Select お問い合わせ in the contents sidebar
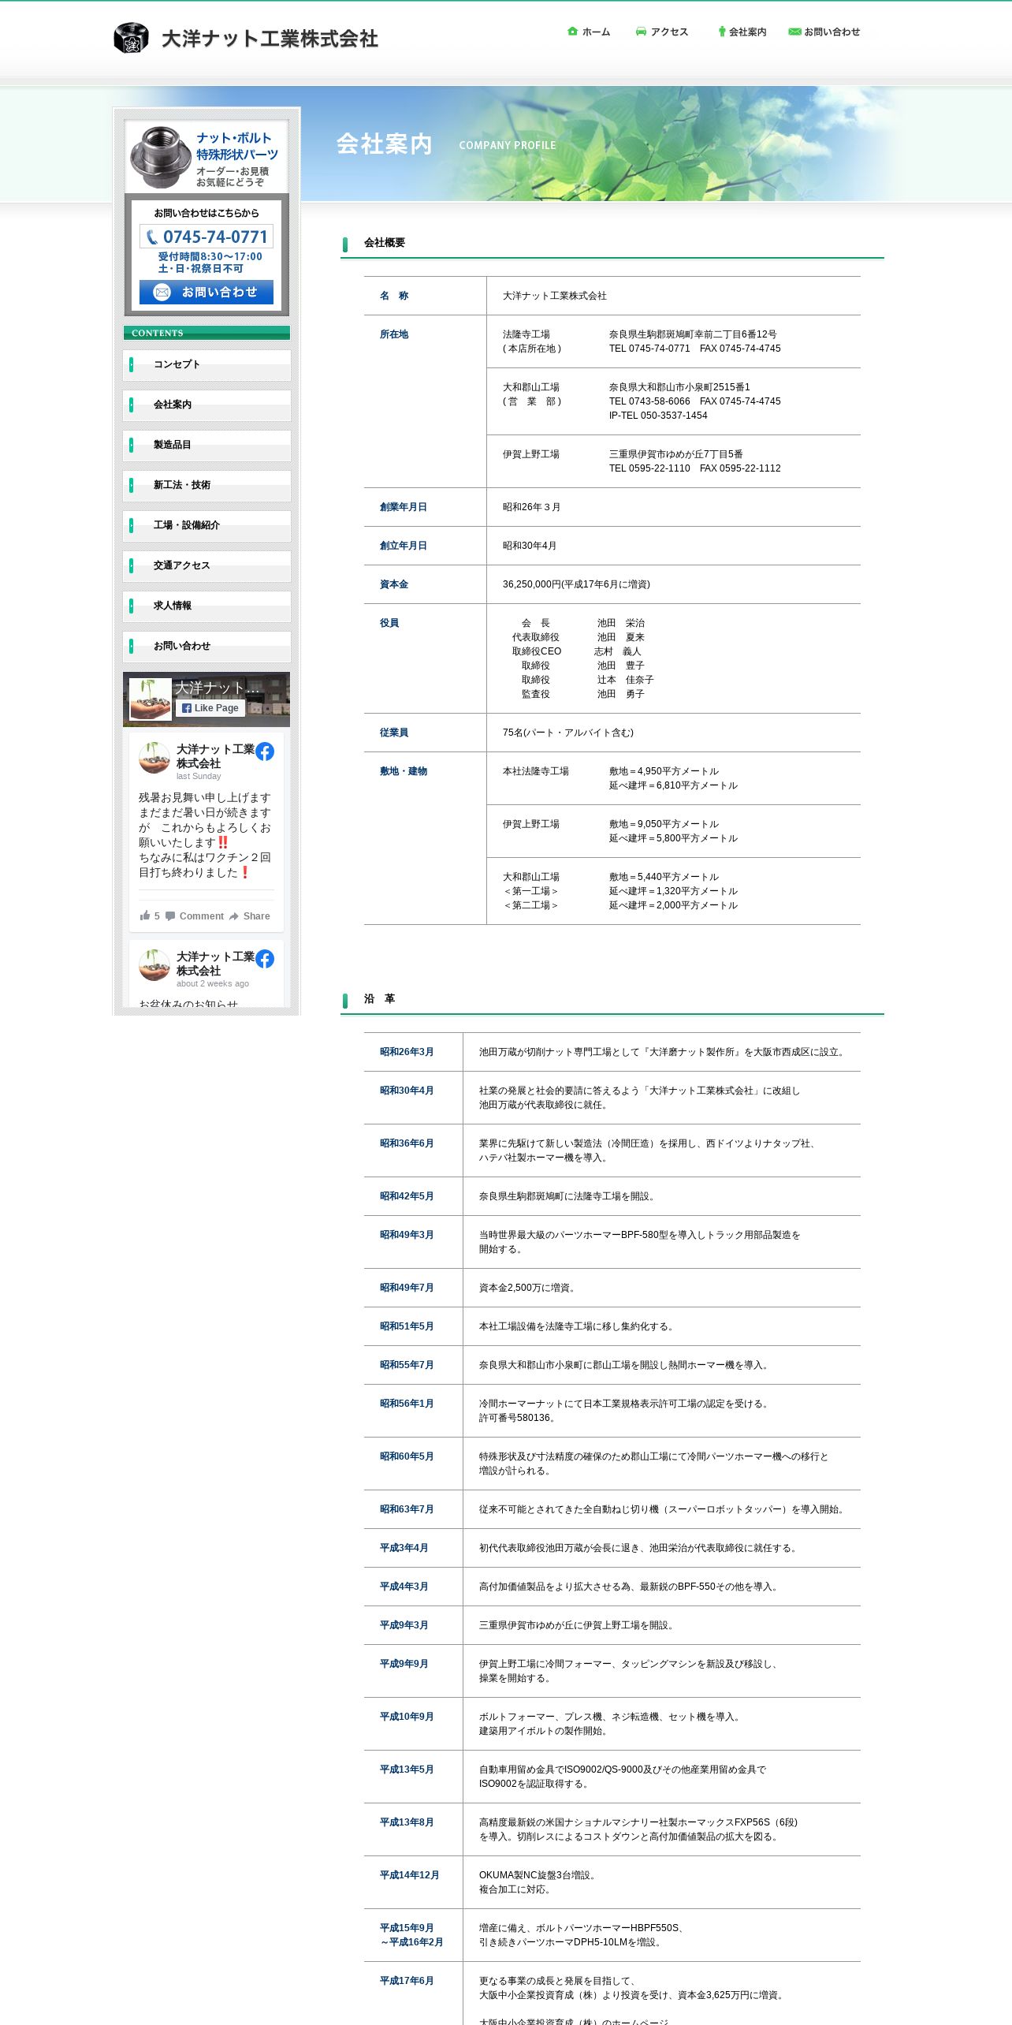This screenshot has height=2025, width=1012. tap(206, 647)
